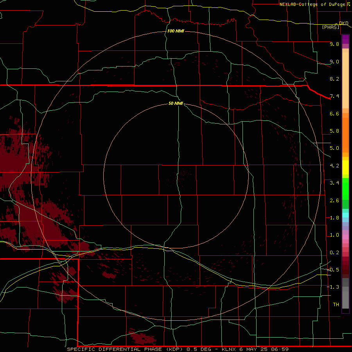Pick the cyan band in the color bar
Screen dimensions: 352x352
pos(345,215)
